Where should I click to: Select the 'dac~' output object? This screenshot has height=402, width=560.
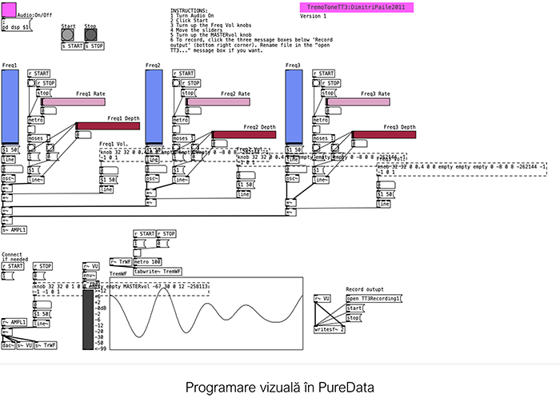pyautogui.click(x=8, y=344)
